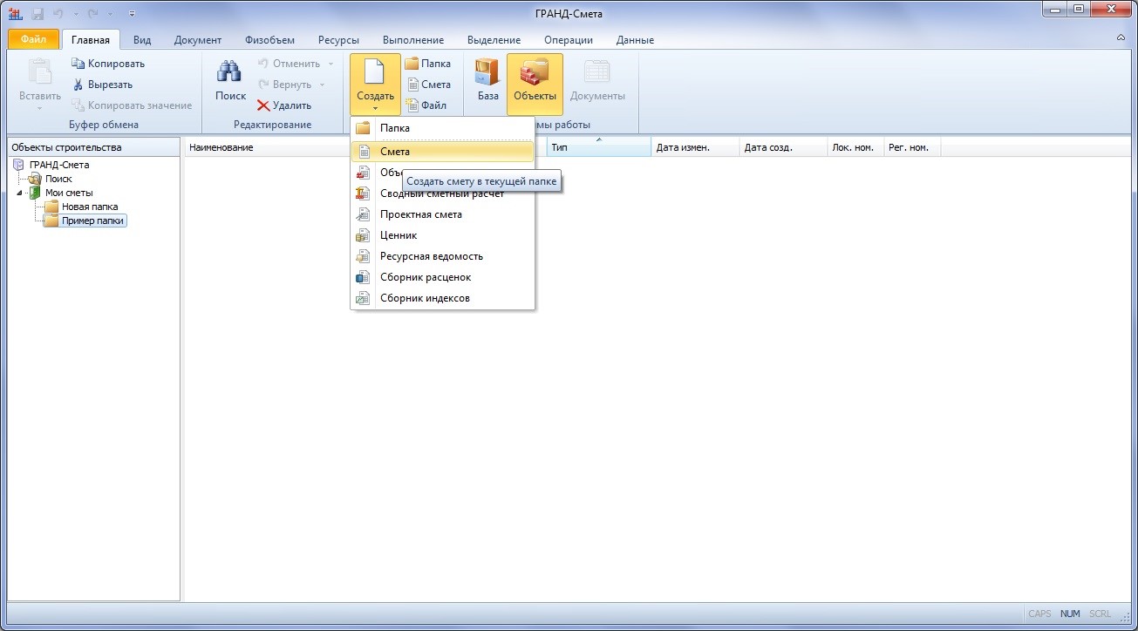Viewport: 1138px width, 631px height.
Task: Click the Вырезать scissors button
Action: pyautogui.click(x=102, y=85)
